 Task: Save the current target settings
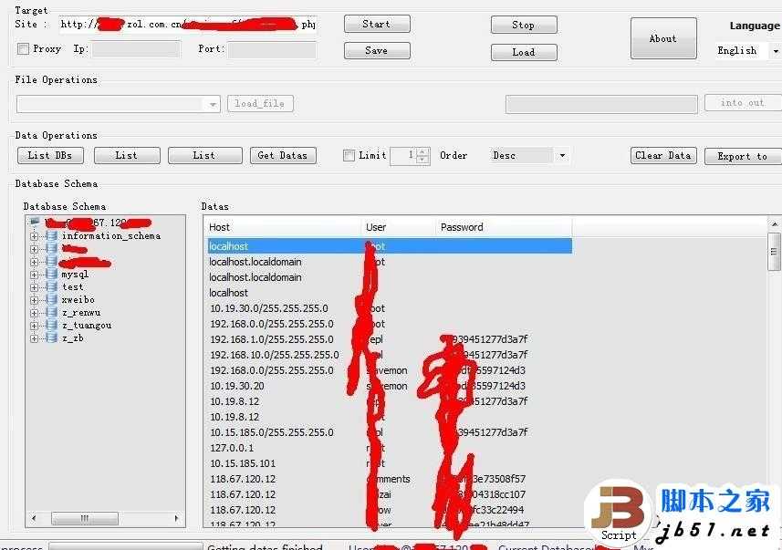pos(377,51)
